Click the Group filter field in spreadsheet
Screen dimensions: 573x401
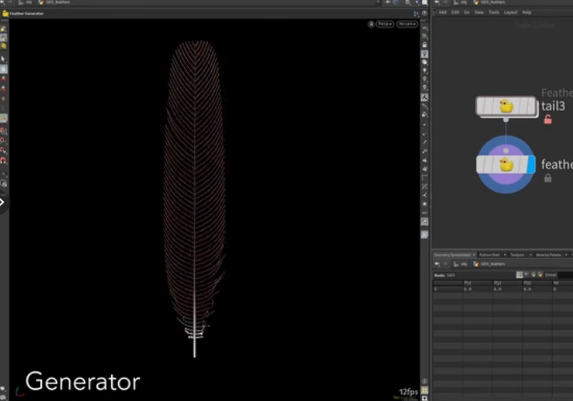pyautogui.click(x=566, y=275)
